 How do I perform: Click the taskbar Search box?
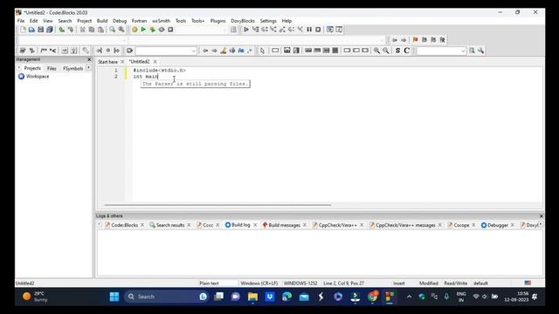click(167, 297)
